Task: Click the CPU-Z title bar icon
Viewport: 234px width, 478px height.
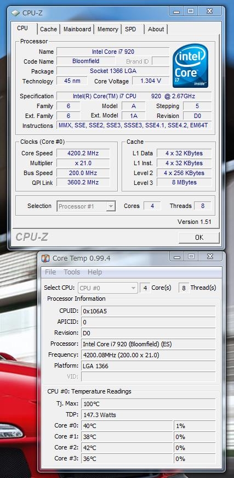Action: coord(15,13)
